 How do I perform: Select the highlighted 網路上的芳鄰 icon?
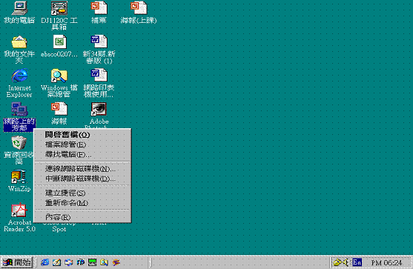click(x=19, y=110)
